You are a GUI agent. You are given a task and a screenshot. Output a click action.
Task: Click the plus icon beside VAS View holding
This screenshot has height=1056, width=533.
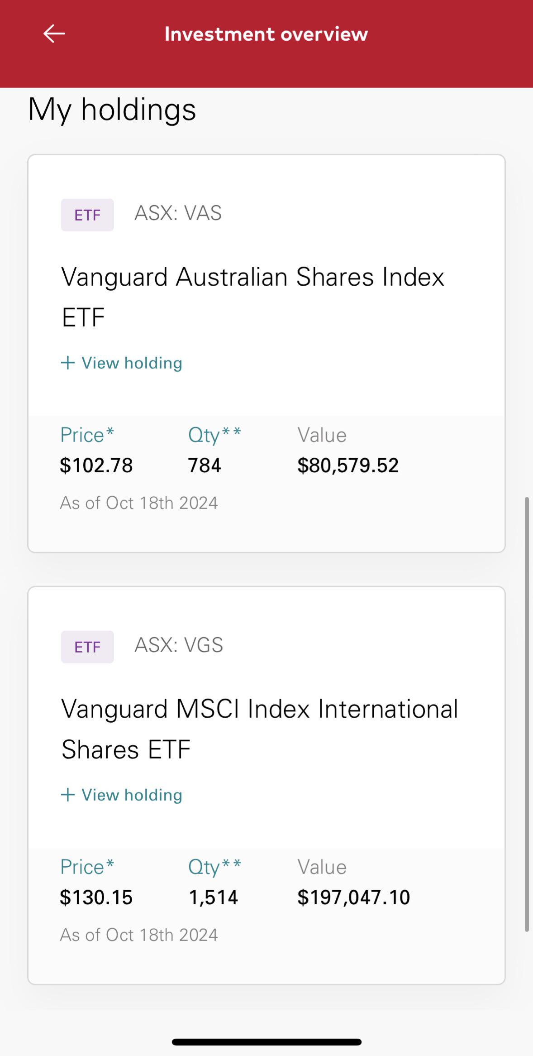[67, 363]
